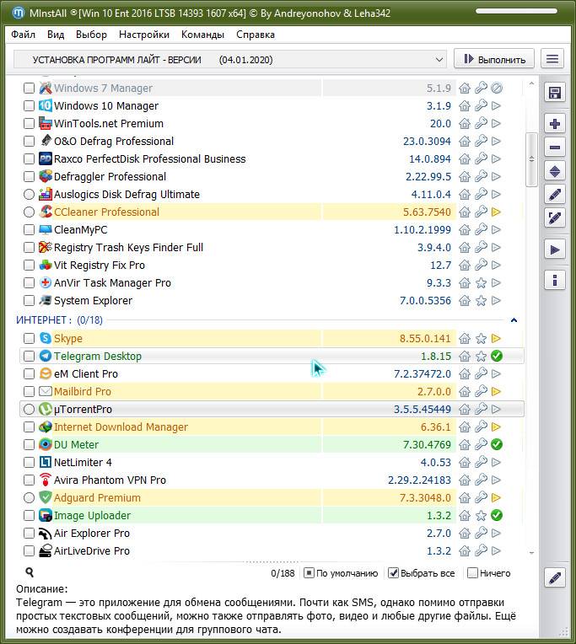The height and width of the screenshot is (644, 576).
Task: Select the µTorrentPro radio button
Action: [29, 409]
